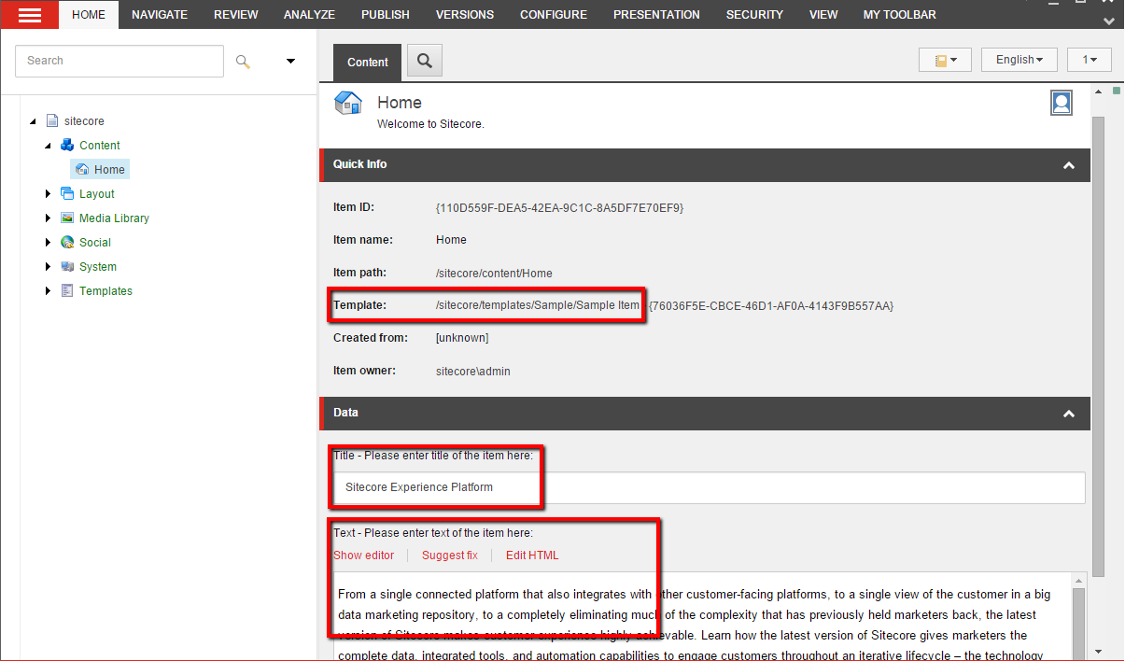Open the SECURITY ribbon tab
1125x661 pixels.
click(x=754, y=14)
